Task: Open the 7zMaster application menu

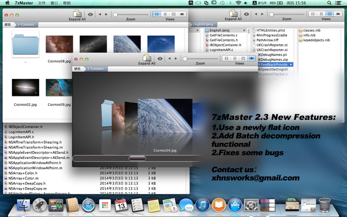Action: point(24,3)
